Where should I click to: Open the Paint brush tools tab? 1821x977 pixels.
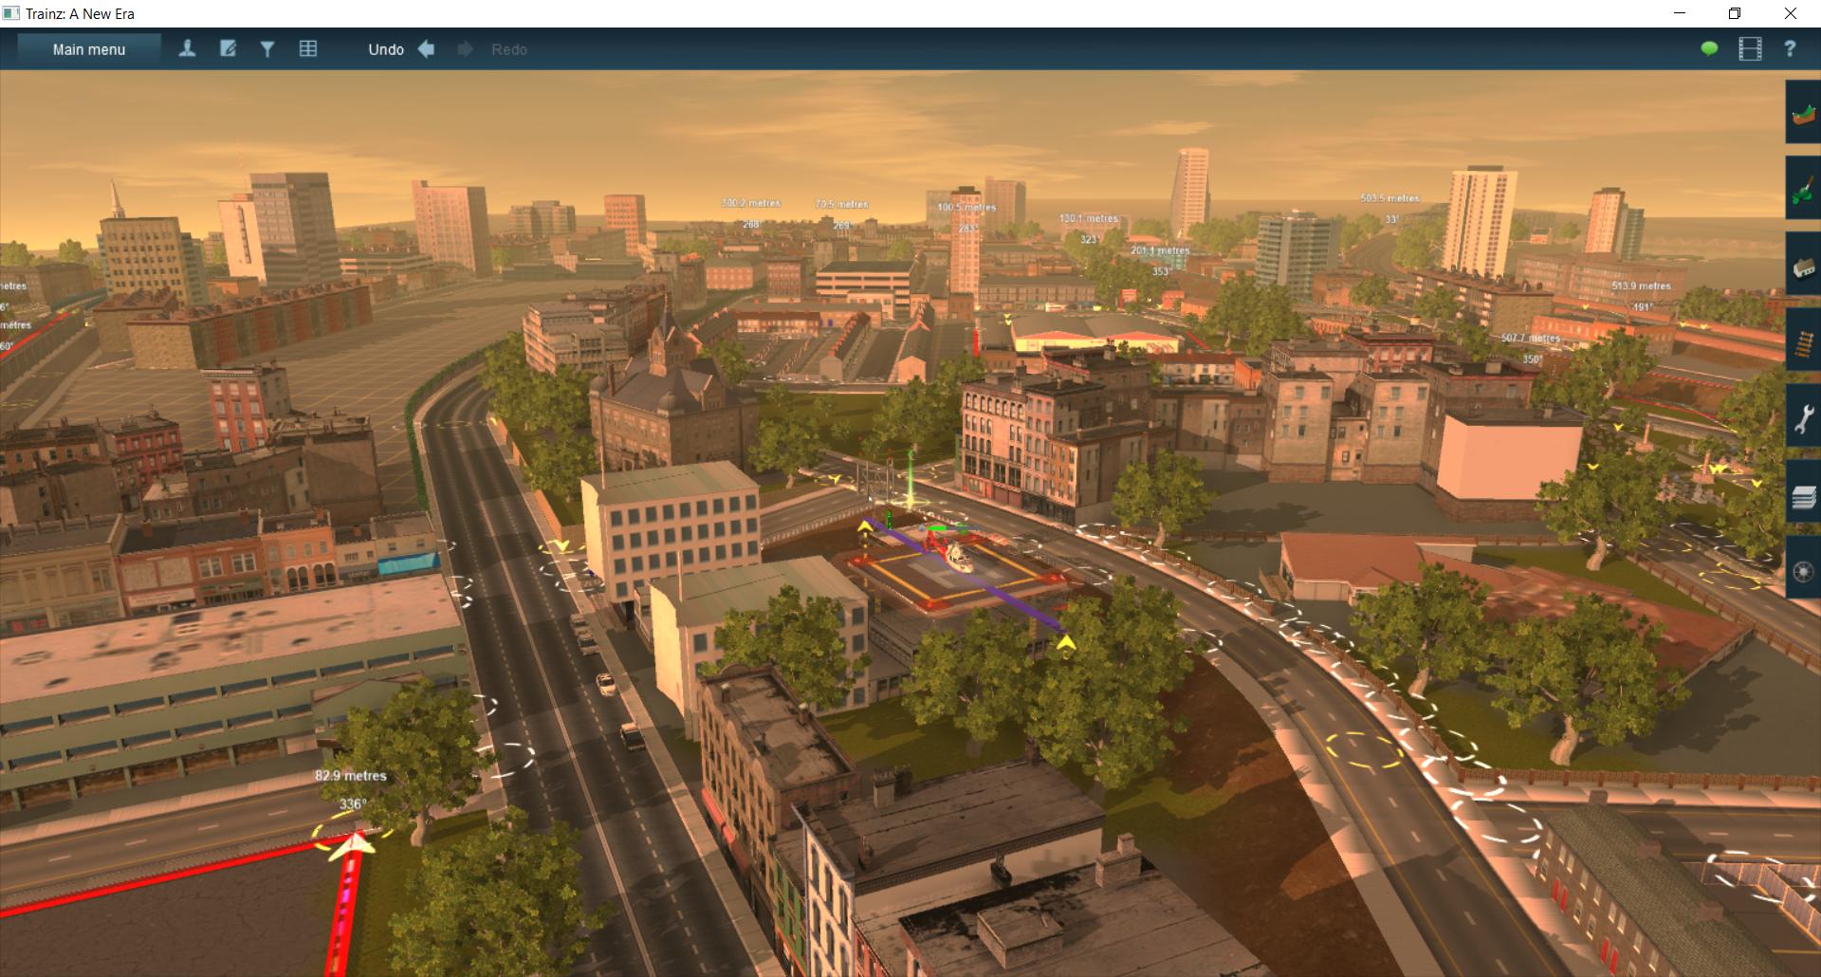point(1803,188)
